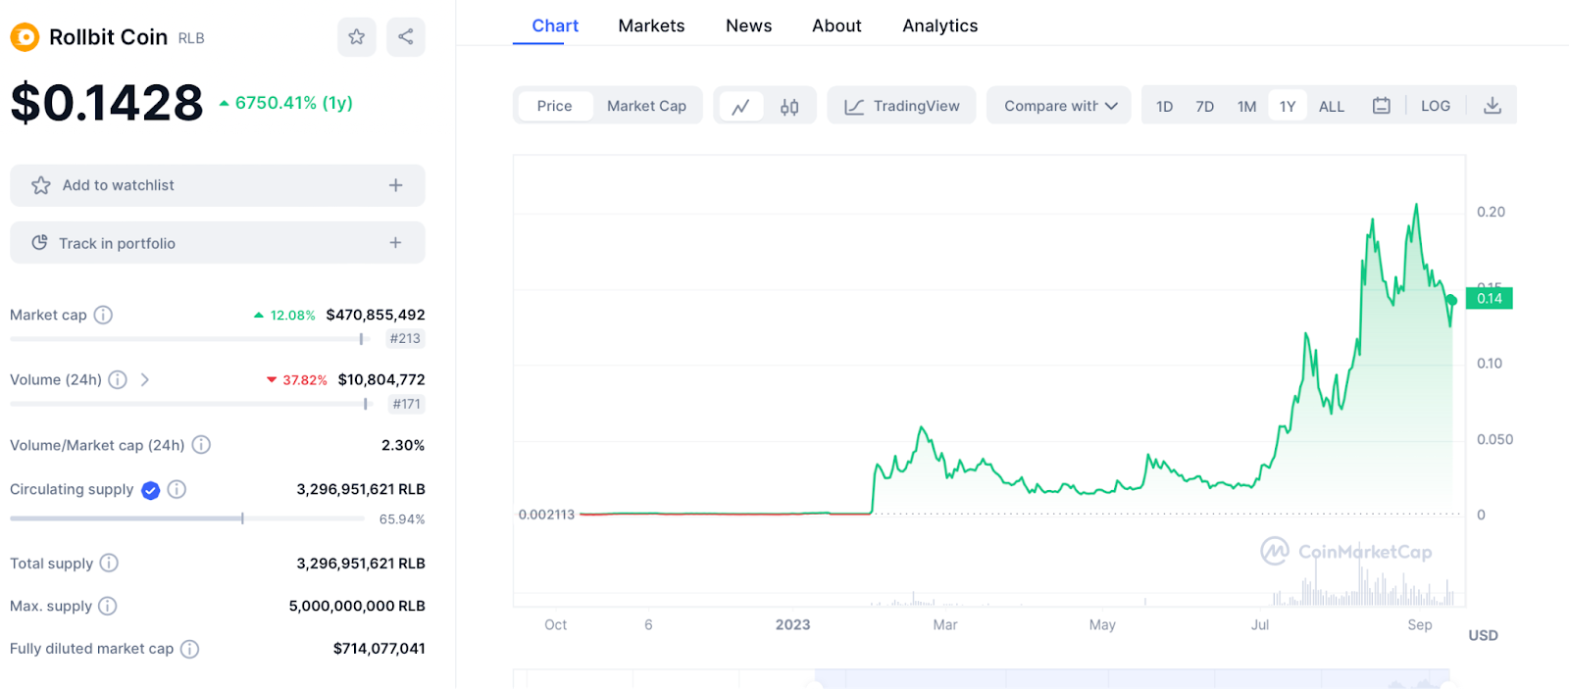This screenshot has width=1569, height=689.
Task: Select the 7D time range
Action: (x=1204, y=106)
